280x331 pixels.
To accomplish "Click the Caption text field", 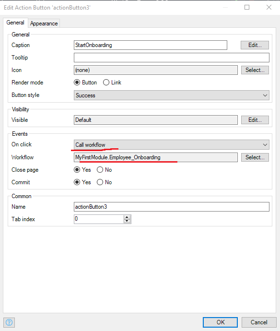I will click(x=151, y=45).
